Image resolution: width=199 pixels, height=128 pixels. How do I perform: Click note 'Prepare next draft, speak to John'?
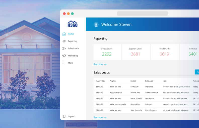pos(176,87)
